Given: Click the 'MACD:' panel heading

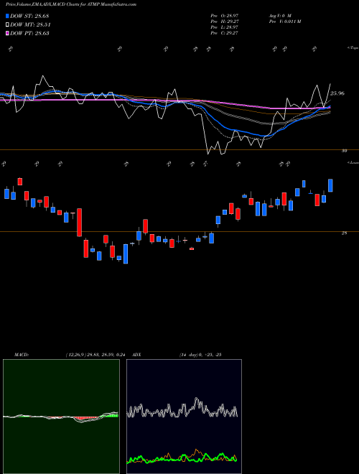Looking at the screenshot, I should click(22, 355).
